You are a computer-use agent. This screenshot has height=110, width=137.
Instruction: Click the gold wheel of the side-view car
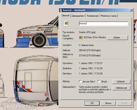(39, 41)
